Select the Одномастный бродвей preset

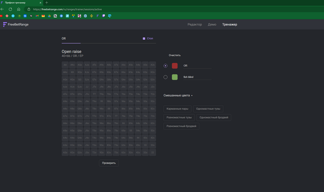[214, 117]
